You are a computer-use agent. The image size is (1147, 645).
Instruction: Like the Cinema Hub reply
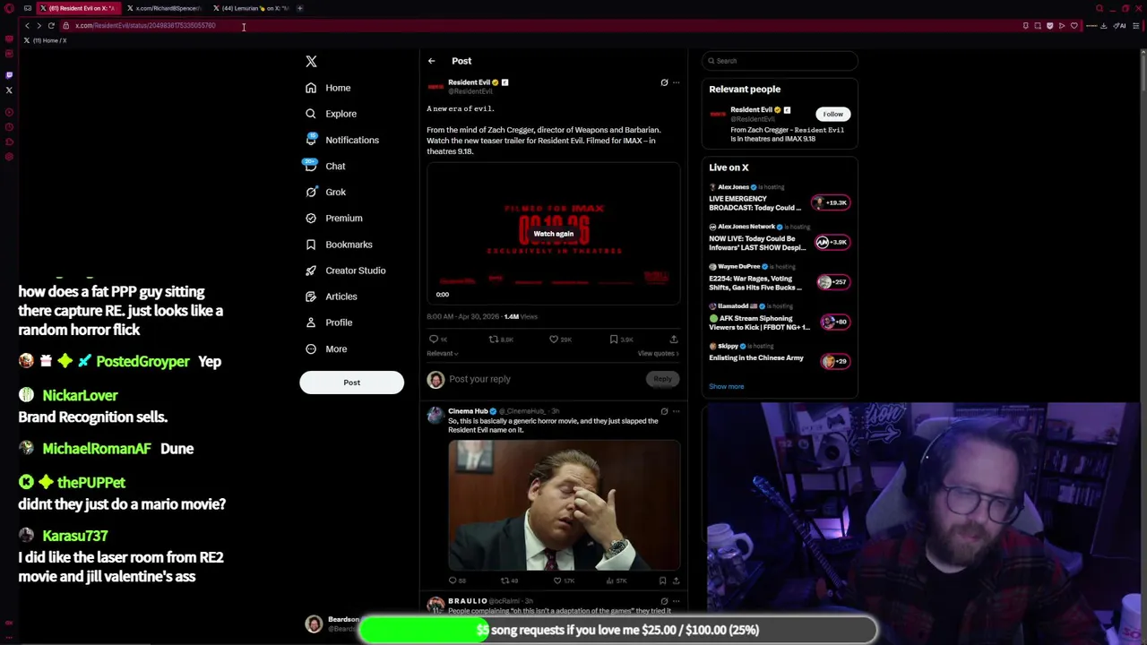pos(556,580)
